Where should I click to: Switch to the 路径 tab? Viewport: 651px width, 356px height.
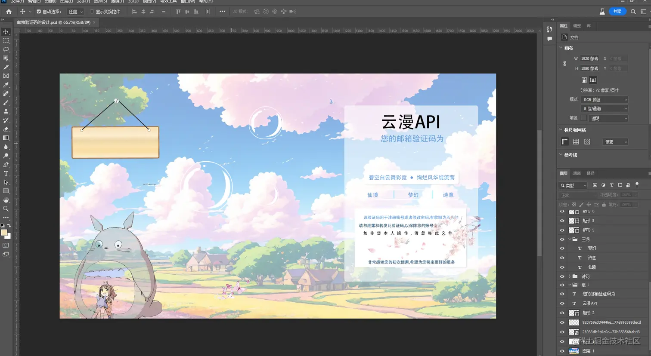590,173
